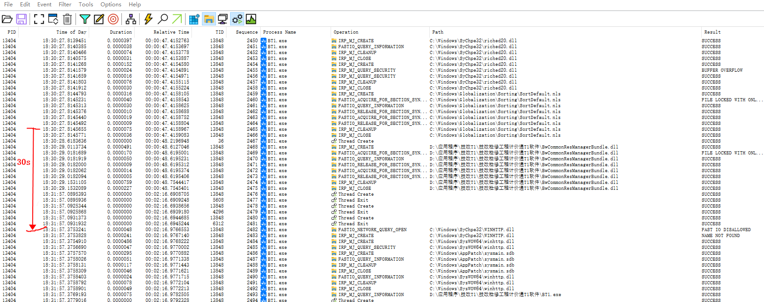The width and height of the screenshot is (764, 302).
Task: Open the Tools menu
Action: click(85, 5)
